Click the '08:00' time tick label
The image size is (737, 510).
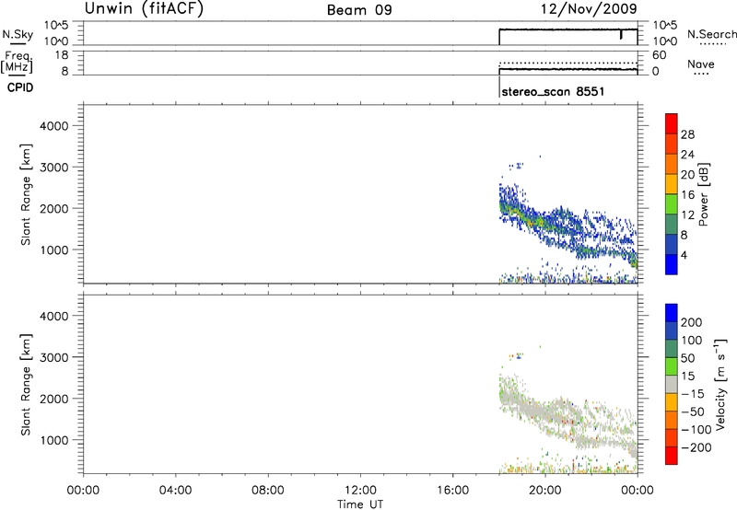(x=268, y=491)
